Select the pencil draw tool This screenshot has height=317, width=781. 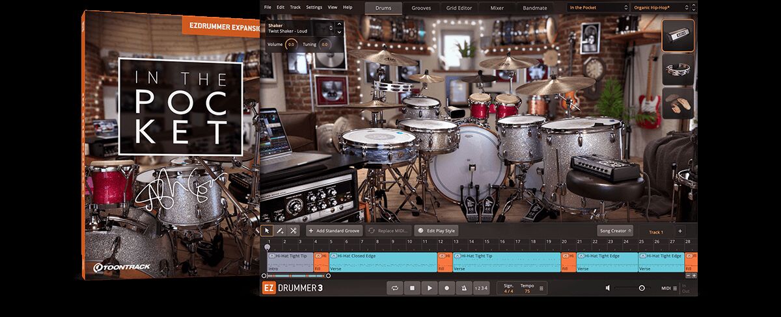pyautogui.click(x=280, y=231)
